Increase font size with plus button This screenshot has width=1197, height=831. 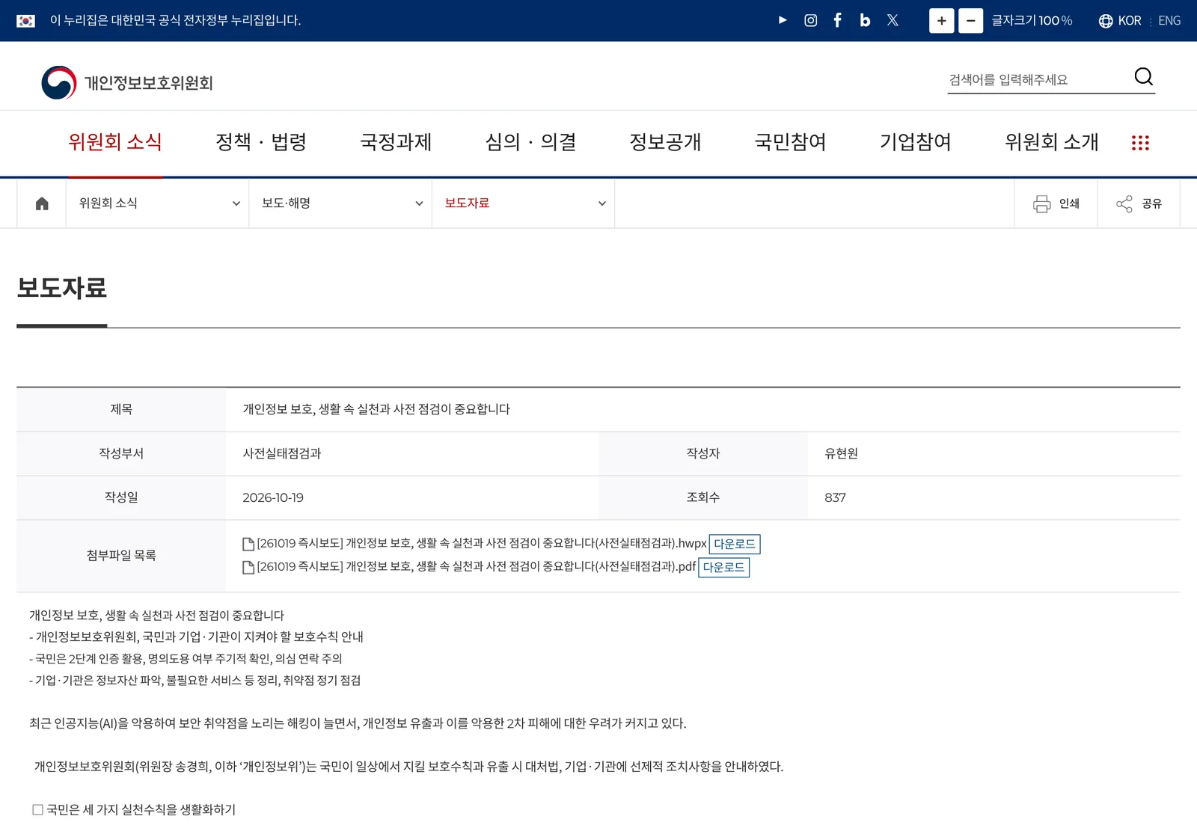coord(941,20)
